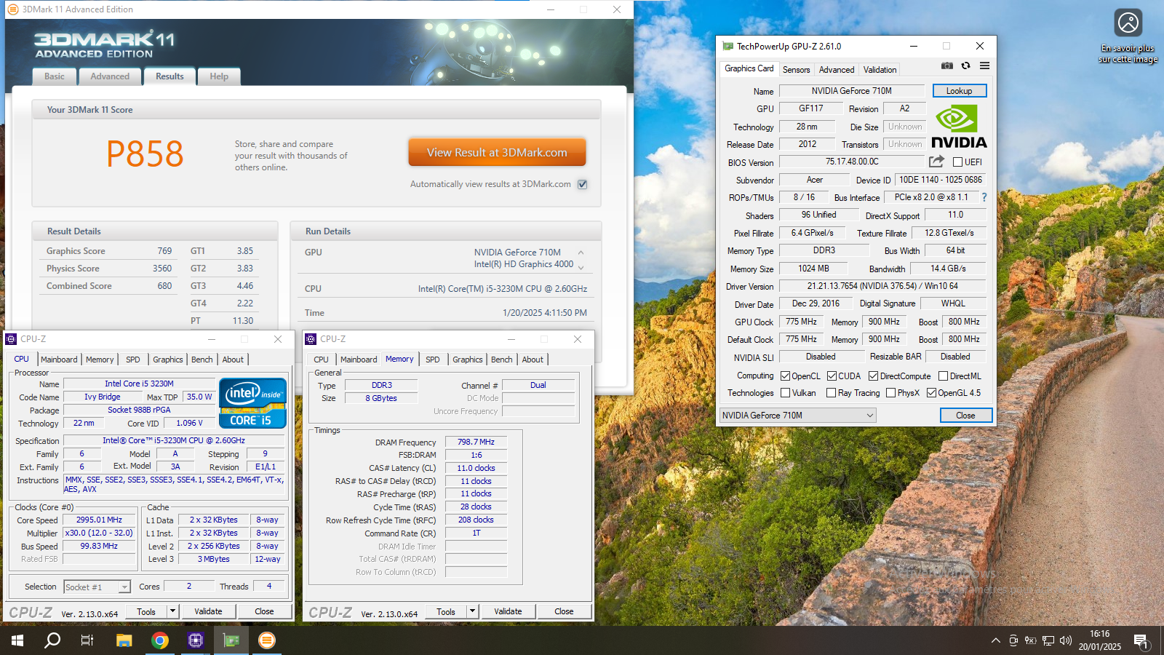1164x655 pixels.
Task: Click View Result at 3DMark.com button
Action: pyautogui.click(x=497, y=153)
